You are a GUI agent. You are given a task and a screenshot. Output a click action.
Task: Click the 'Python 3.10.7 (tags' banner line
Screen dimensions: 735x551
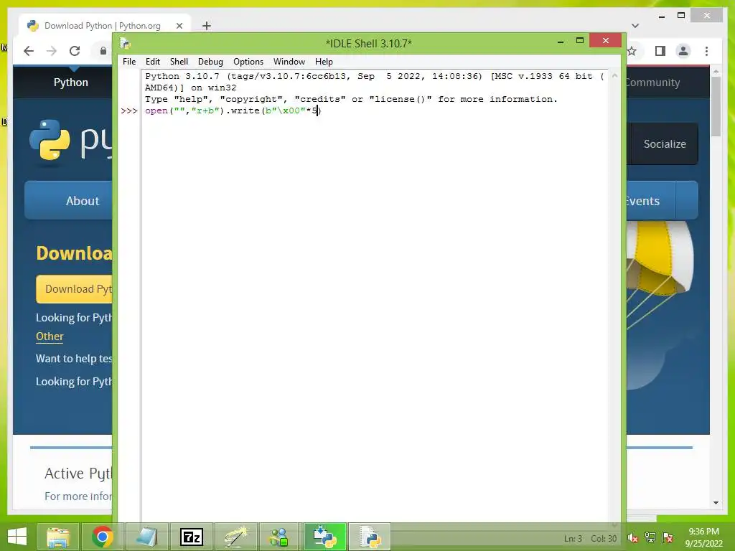375,76
